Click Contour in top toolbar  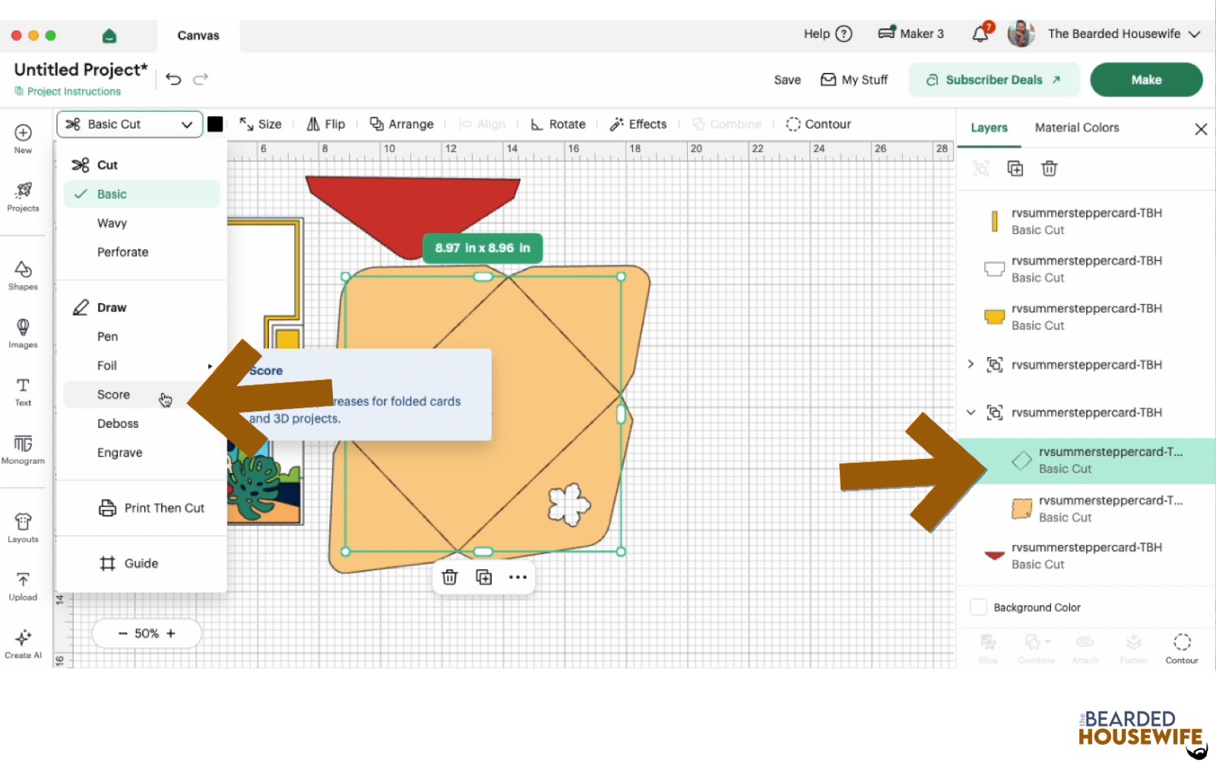[x=819, y=124]
